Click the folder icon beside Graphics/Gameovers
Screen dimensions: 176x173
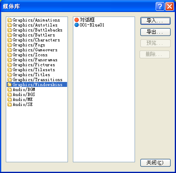10,50
